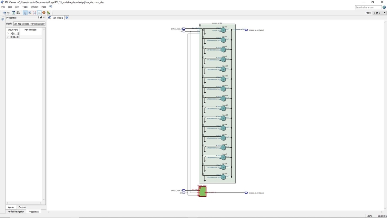This screenshot has width=387, height=218.
Task: Click the properties table vertical scrollbar
Action: (x=44, y=115)
